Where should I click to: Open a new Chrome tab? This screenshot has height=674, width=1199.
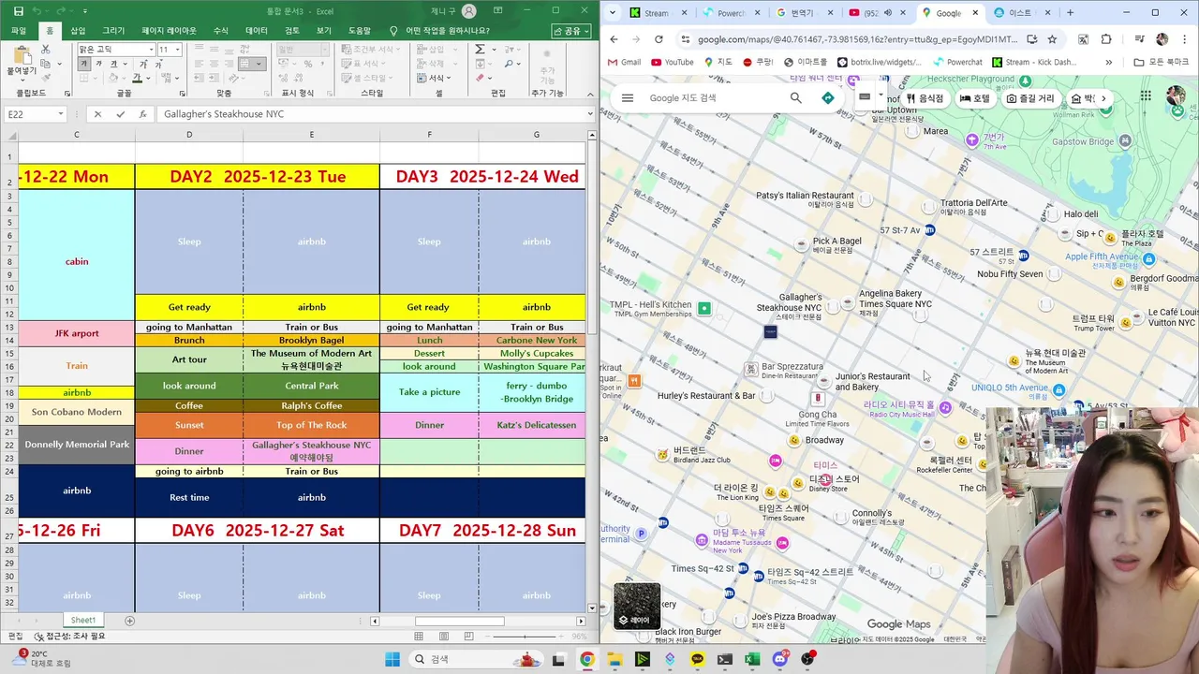(x=1070, y=13)
